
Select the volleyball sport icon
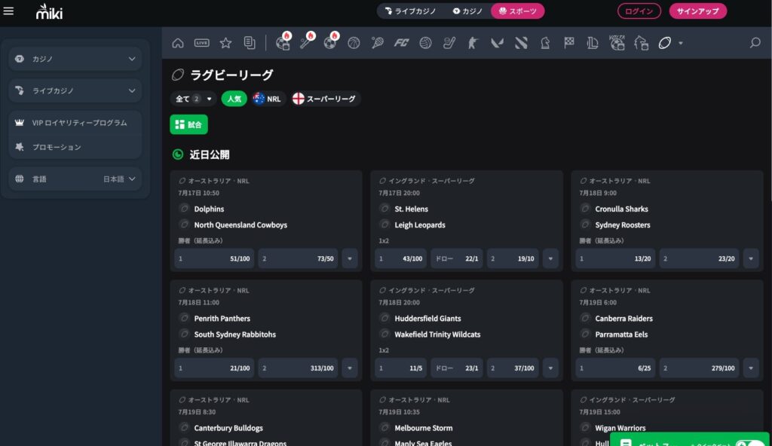[x=425, y=43]
